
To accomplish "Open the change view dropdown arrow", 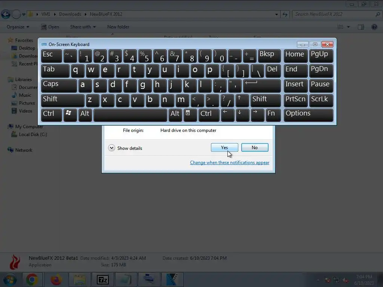I will tap(348, 27).
